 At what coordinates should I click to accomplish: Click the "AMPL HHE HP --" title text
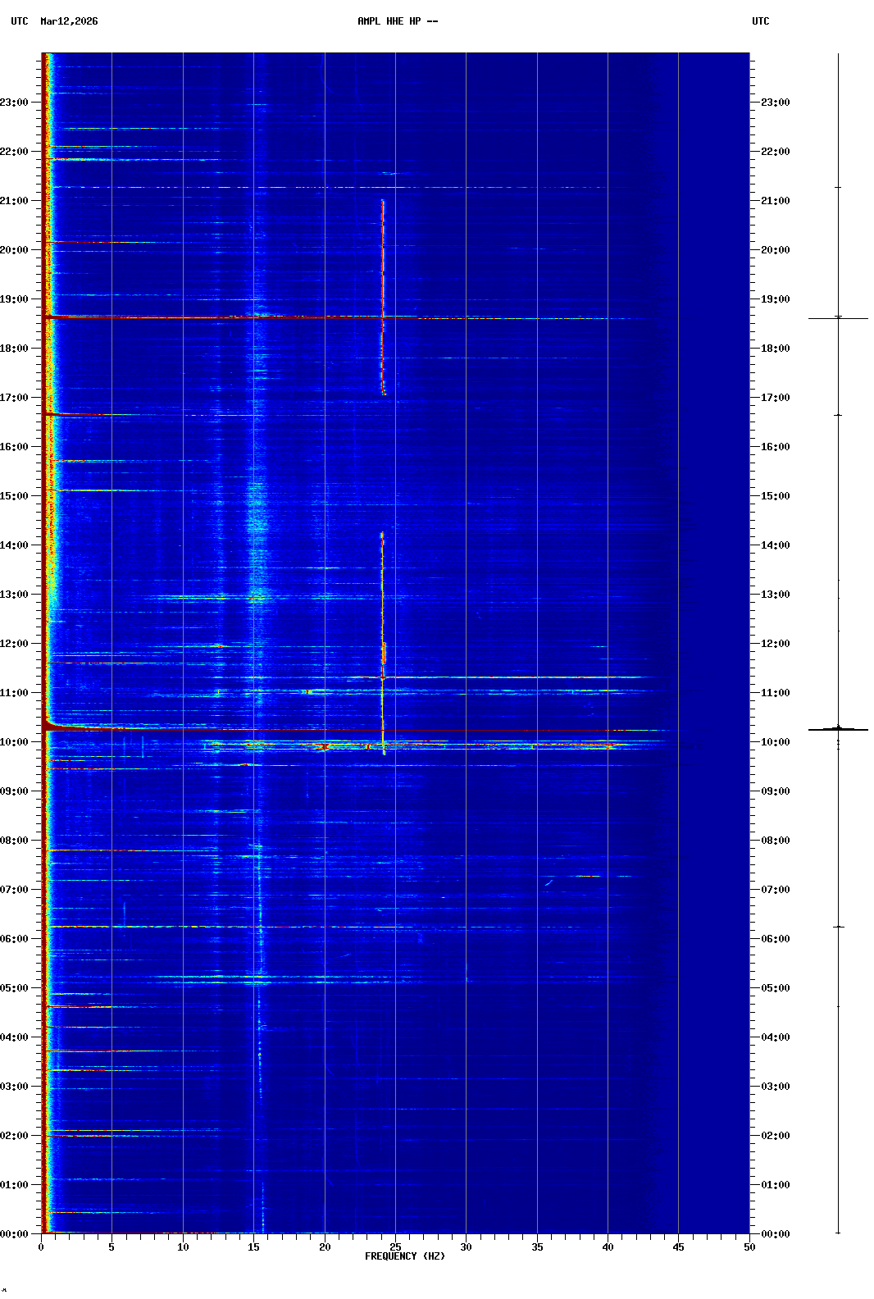[398, 21]
